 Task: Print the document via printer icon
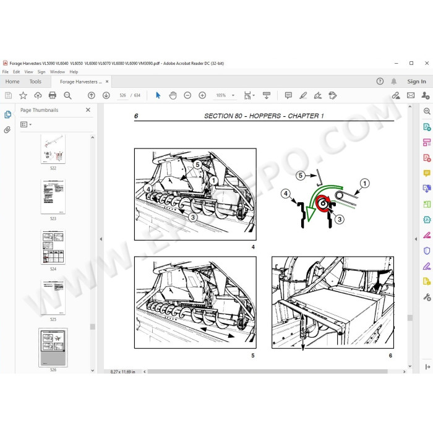pyautogui.click(x=53, y=95)
